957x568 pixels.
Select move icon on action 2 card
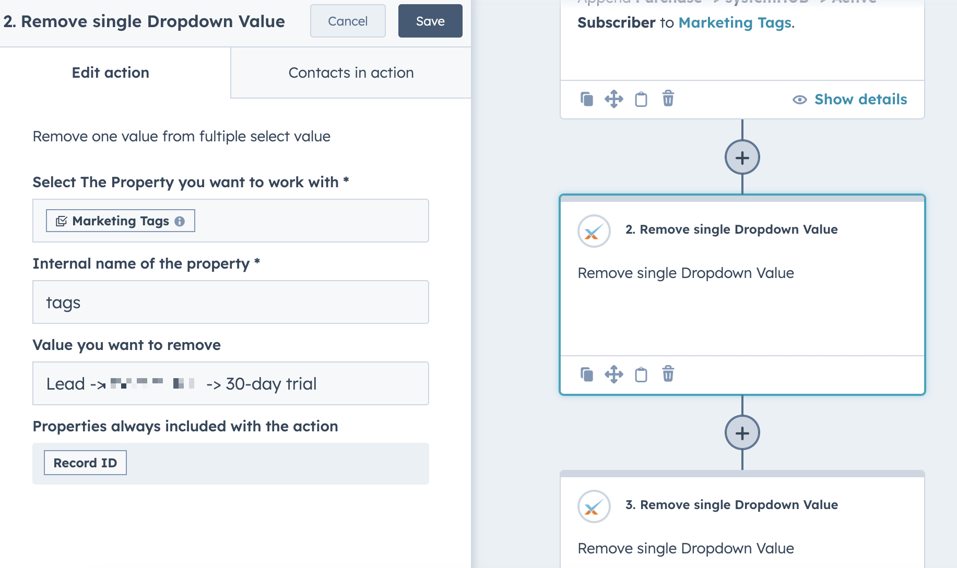click(x=614, y=374)
